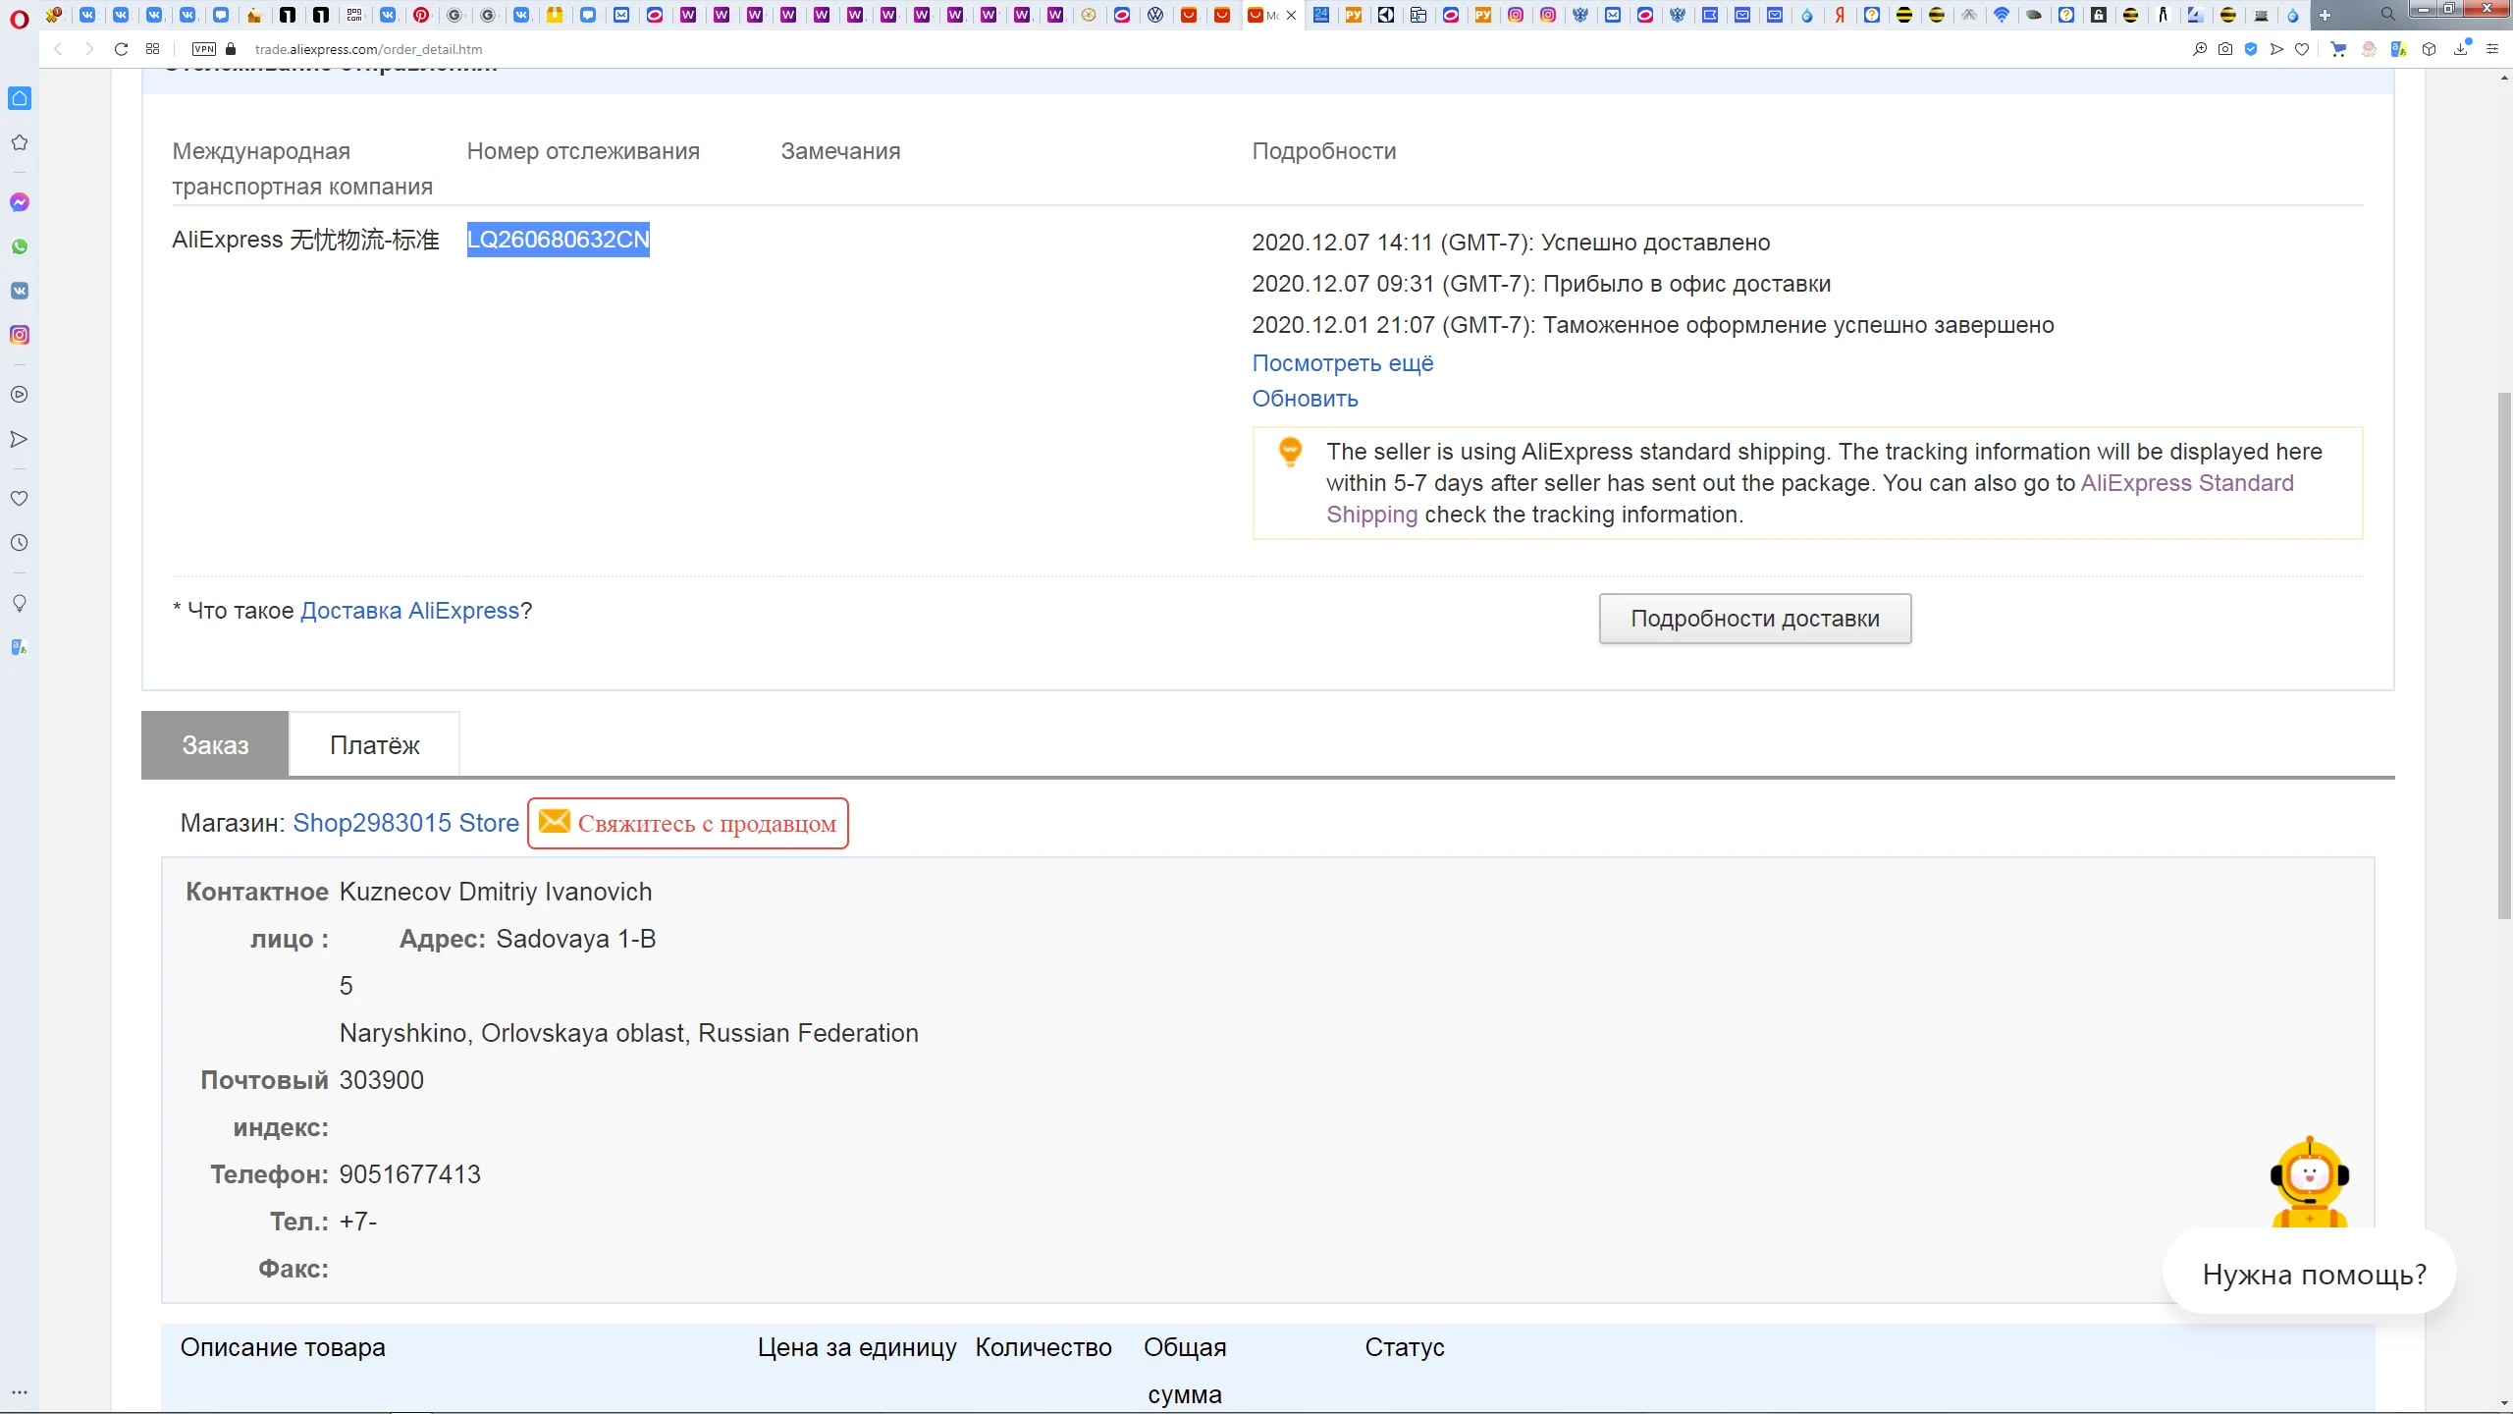This screenshot has width=2513, height=1414.
Task: Open the shopping cart extension
Action: pyautogui.click(x=2338, y=49)
